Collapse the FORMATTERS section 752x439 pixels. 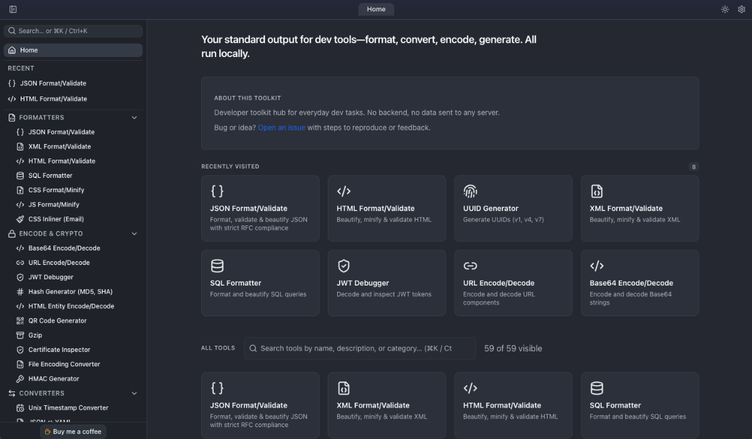(134, 117)
